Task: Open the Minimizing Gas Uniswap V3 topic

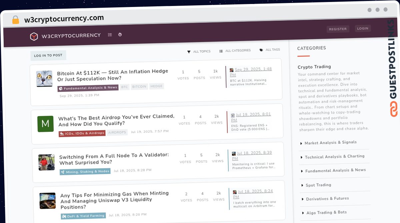Action: coord(115,200)
